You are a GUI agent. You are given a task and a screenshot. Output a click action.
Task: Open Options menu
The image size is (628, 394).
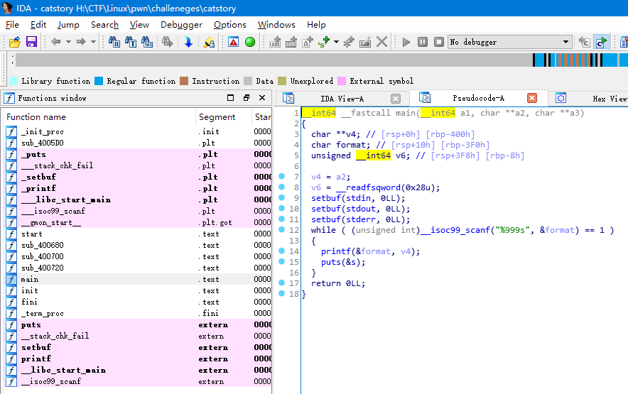(230, 25)
